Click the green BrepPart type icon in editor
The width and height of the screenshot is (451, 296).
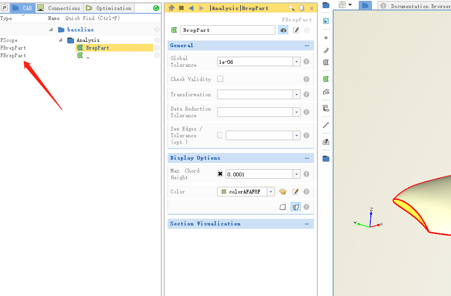(174, 30)
